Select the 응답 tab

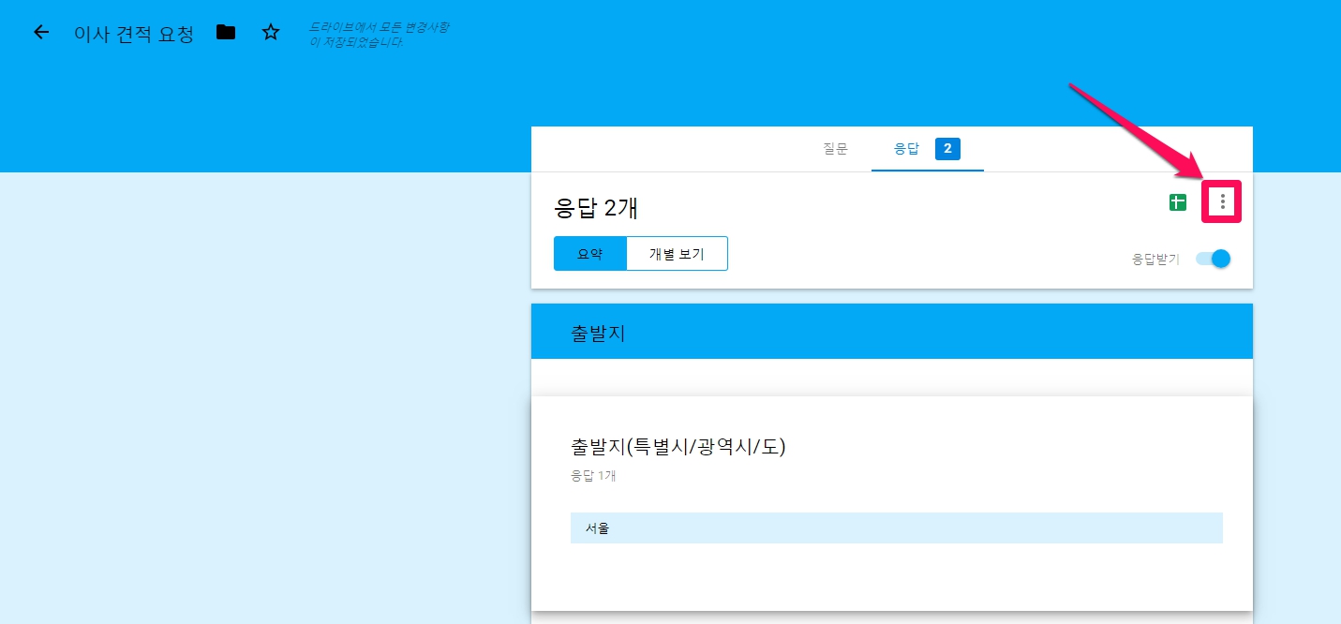tap(906, 149)
